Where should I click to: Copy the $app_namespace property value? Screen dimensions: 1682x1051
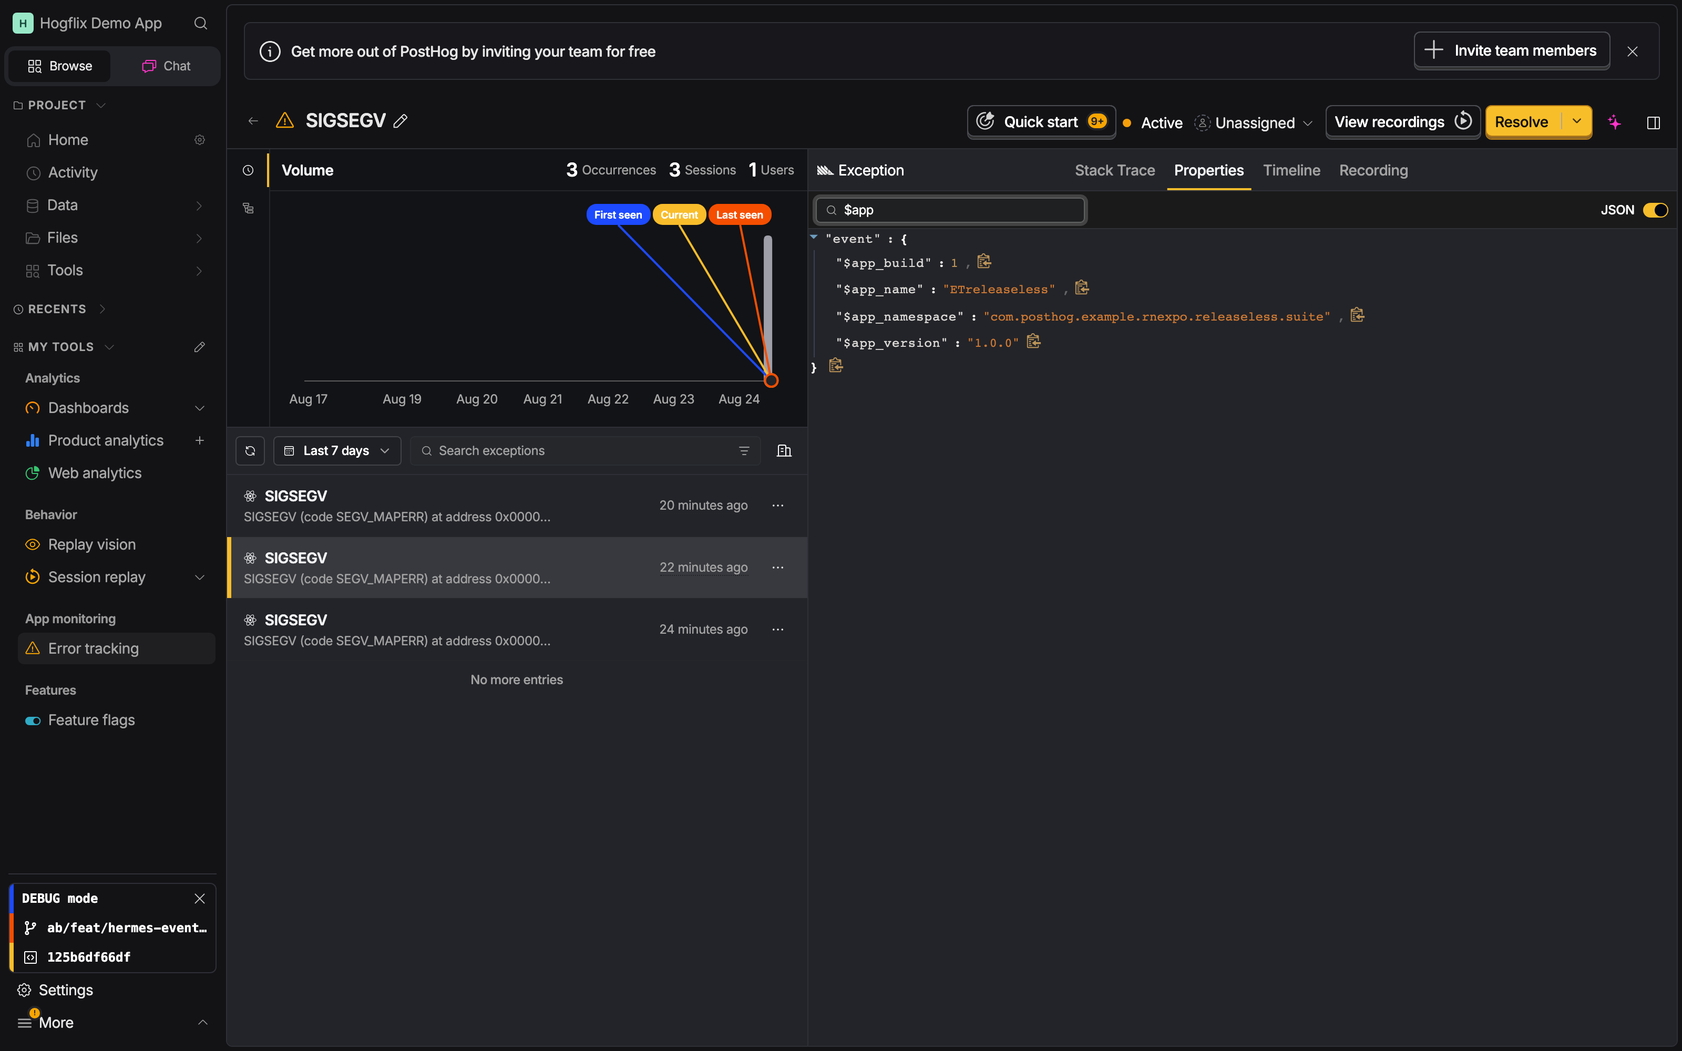1357,315
